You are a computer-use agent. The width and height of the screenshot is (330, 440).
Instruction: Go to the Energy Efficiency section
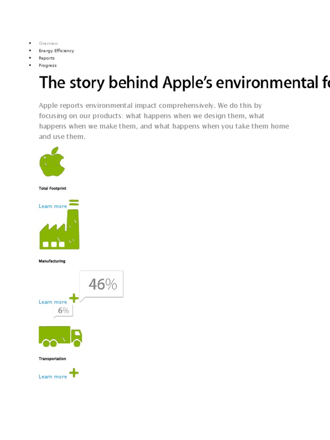click(56, 51)
